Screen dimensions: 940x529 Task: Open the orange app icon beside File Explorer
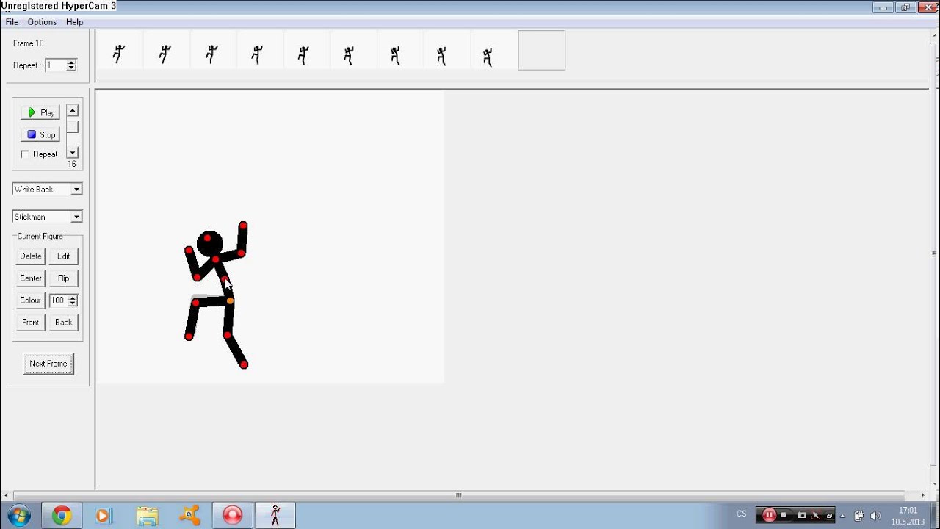click(189, 516)
